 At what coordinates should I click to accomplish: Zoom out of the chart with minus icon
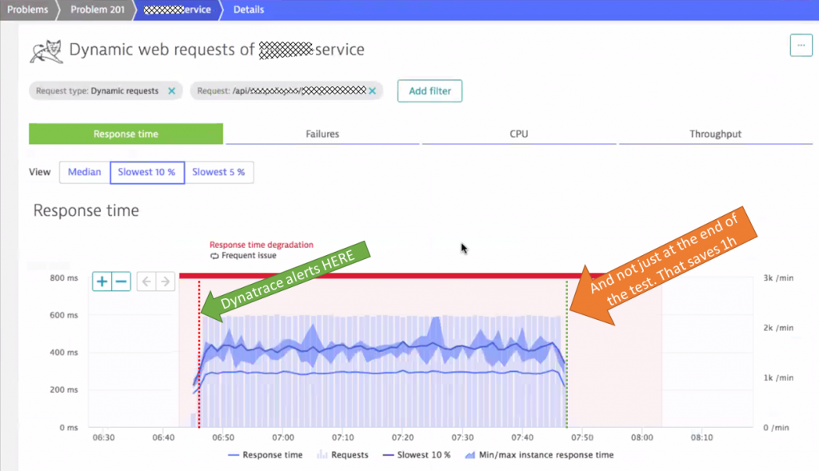pyautogui.click(x=121, y=281)
